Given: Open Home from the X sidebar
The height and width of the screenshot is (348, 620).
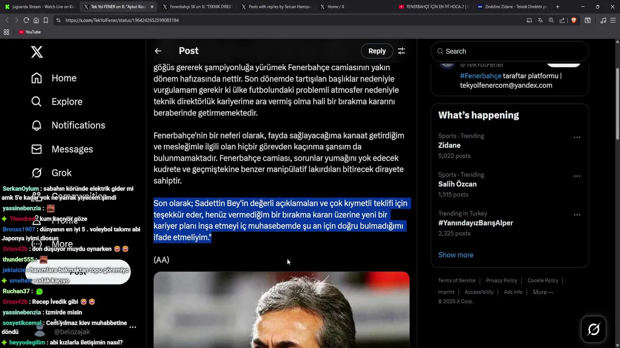Looking at the screenshot, I should pyautogui.click(x=54, y=78).
